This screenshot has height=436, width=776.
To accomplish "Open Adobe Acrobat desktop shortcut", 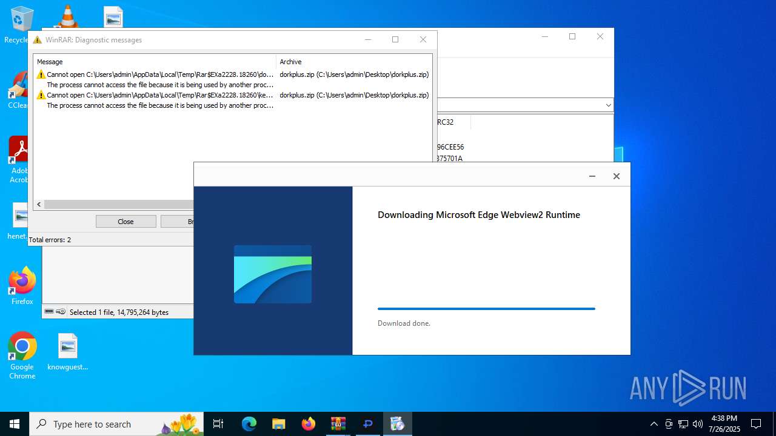I will 19,159.
